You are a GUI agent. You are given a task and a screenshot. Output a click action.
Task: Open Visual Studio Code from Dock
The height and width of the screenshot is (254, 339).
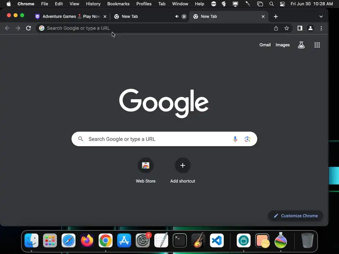click(x=217, y=240)
